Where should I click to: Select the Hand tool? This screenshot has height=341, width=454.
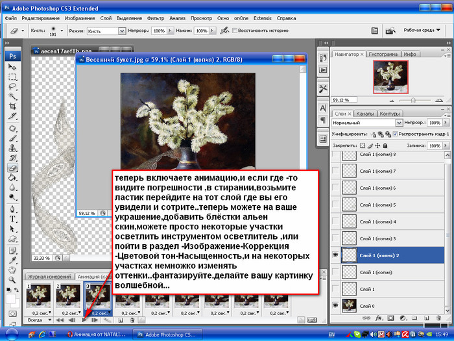click(x=12, y=270)
